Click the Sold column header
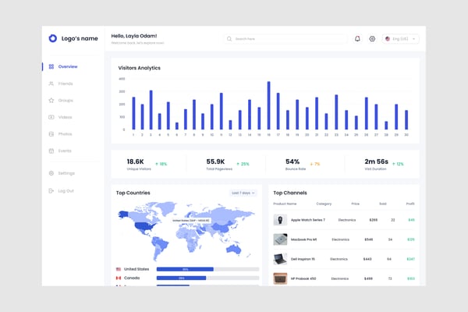 click(x=383, y=204)
